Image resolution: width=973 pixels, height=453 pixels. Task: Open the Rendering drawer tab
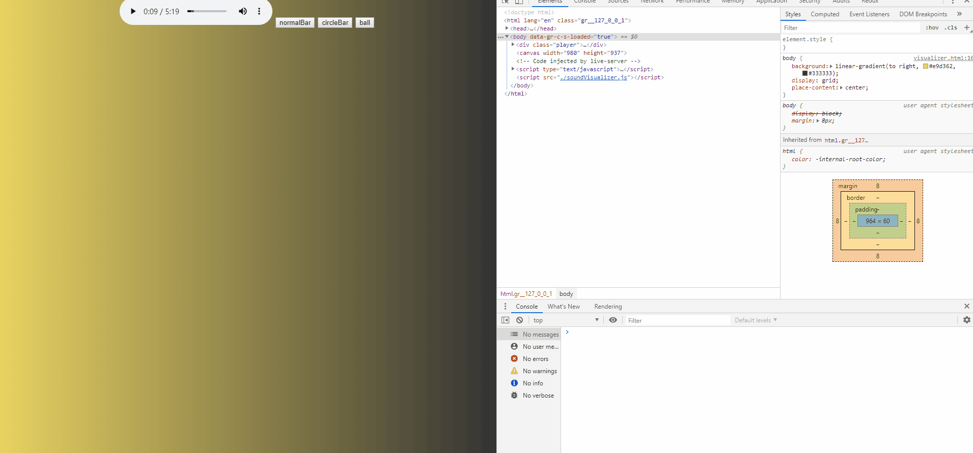tap(608, 306)
